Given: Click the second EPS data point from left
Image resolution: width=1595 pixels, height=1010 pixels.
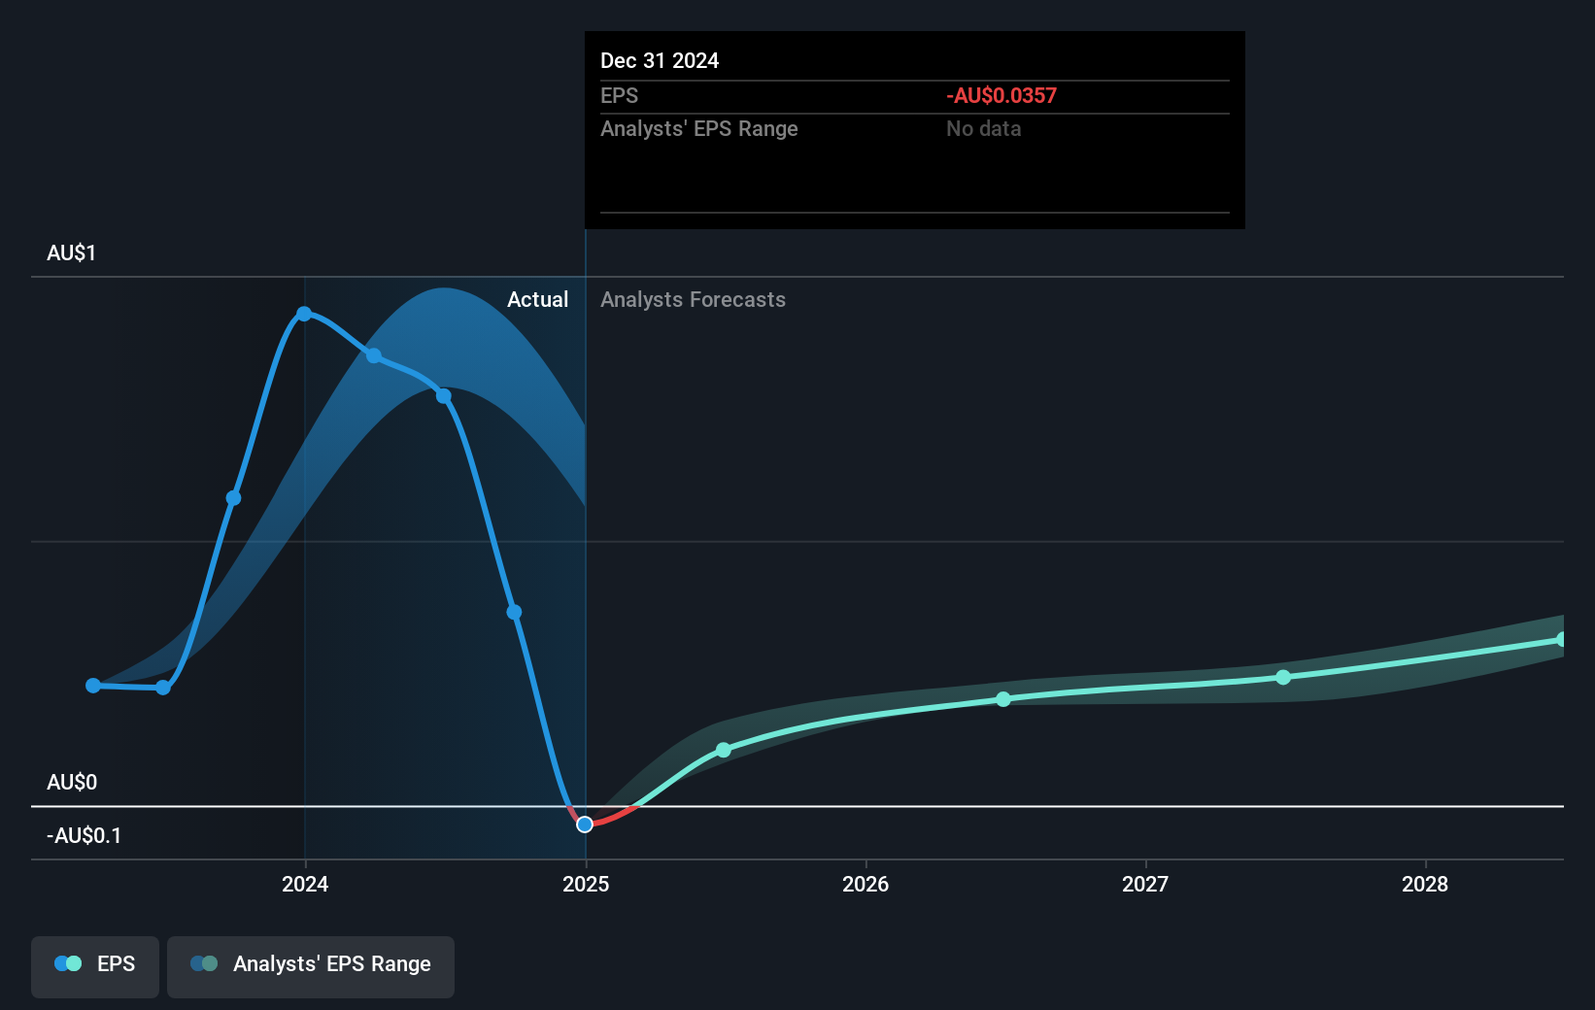Looking at the screenshot, I should (163, 688).
